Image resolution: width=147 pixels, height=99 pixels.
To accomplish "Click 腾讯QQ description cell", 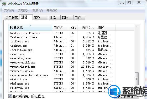I will click(x=104, y=50).
